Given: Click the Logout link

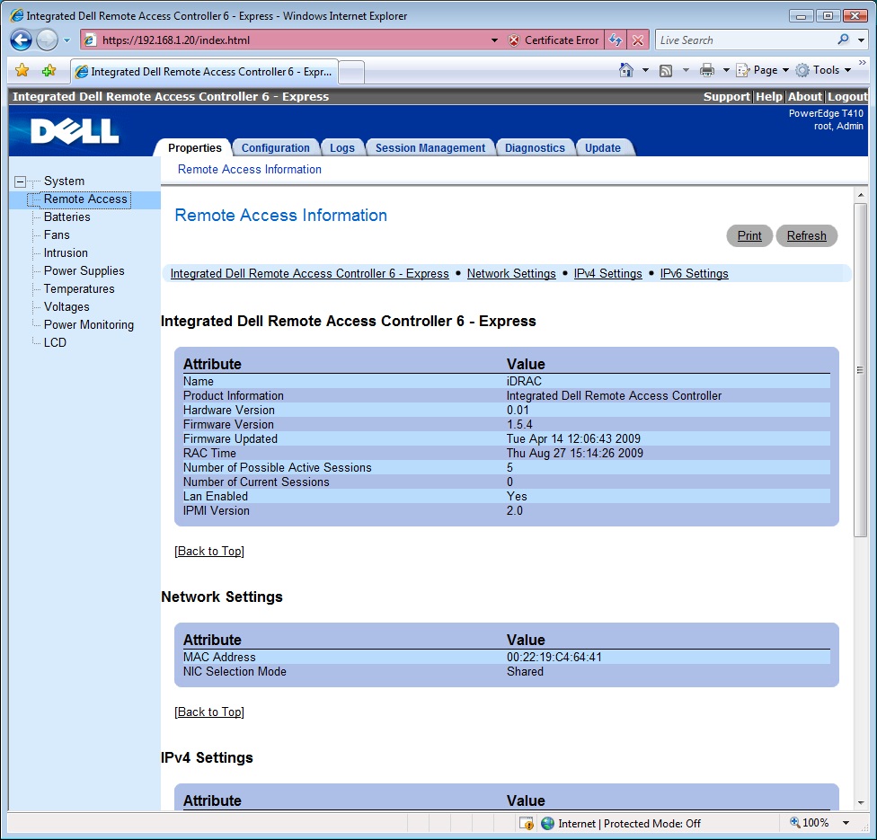Looking at the screenshot, I should pyautogui.click(x=847, y=96).
